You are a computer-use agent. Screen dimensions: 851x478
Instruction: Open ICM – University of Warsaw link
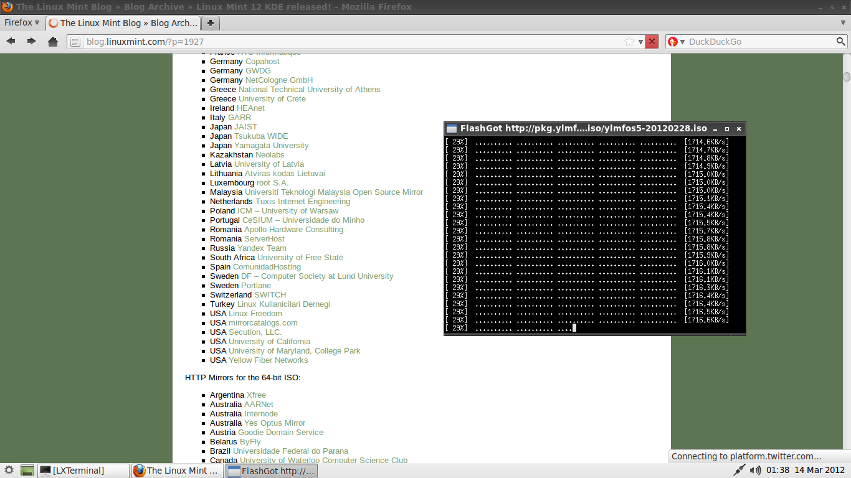pos(288,210)
